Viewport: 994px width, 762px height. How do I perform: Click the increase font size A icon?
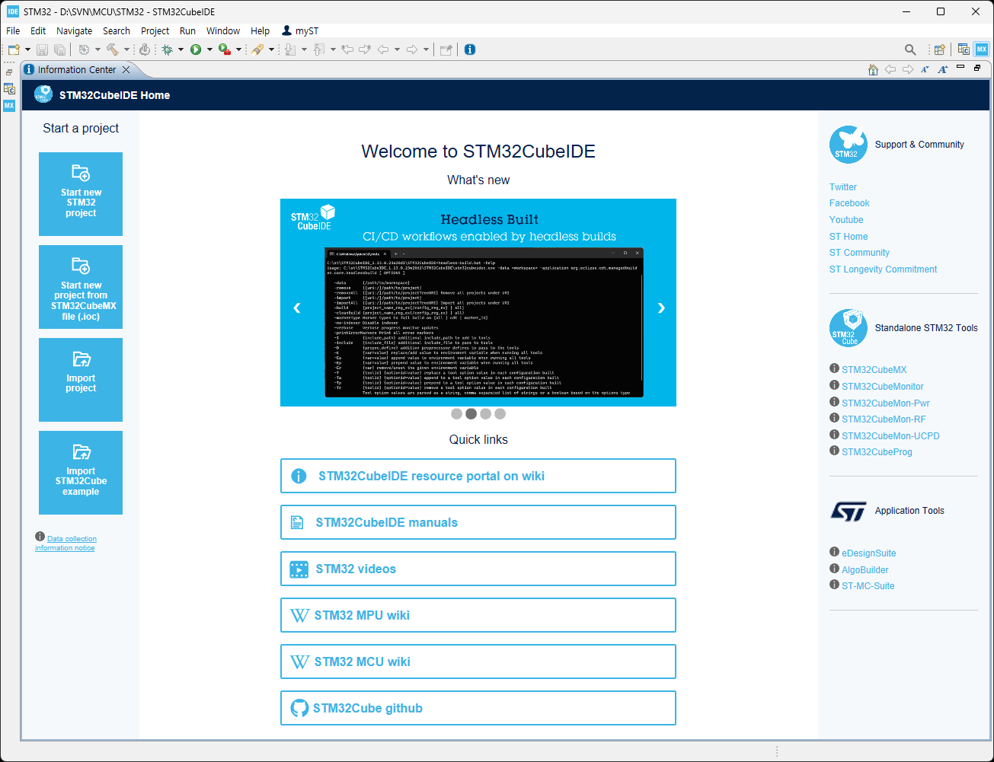942,69
